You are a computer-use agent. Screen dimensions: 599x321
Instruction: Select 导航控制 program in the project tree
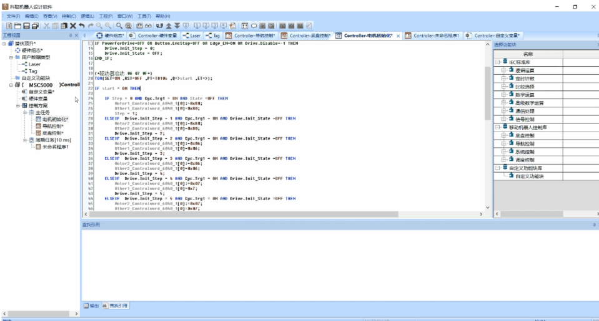point(52,126)
